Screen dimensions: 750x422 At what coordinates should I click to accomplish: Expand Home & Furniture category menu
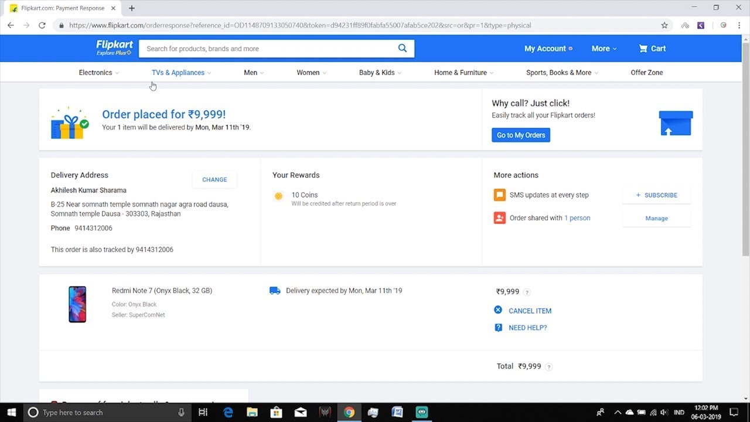(463, 73)
